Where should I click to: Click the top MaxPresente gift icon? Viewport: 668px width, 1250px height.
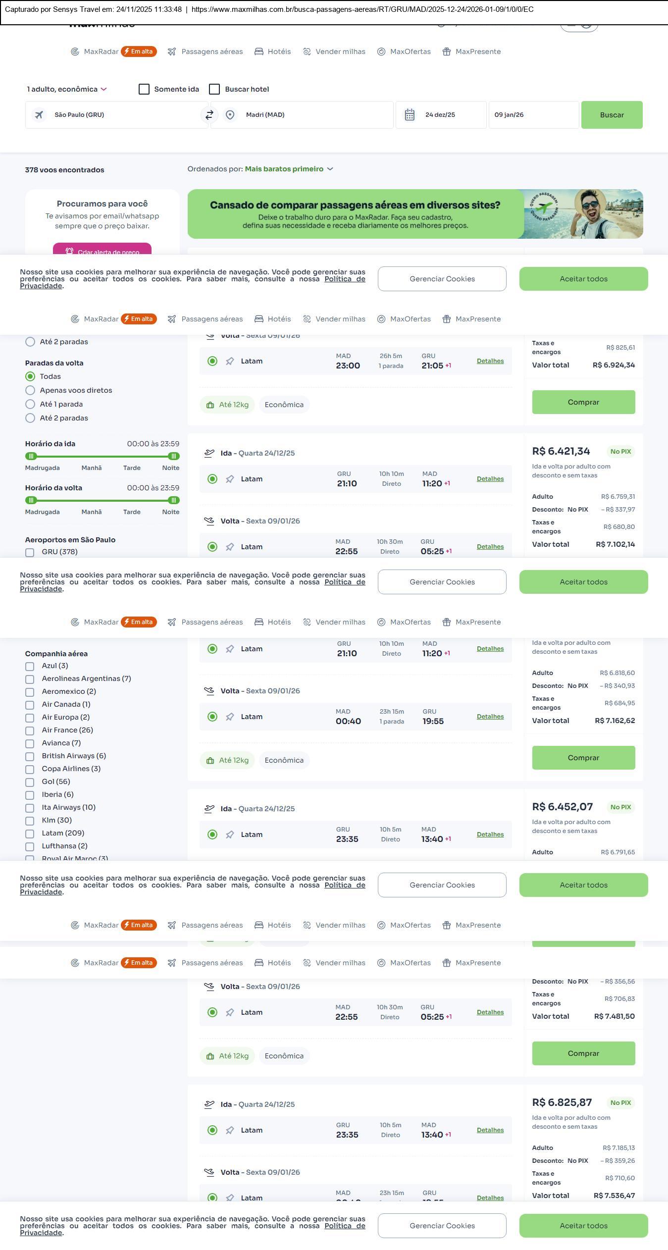click(x=447, y=52)
